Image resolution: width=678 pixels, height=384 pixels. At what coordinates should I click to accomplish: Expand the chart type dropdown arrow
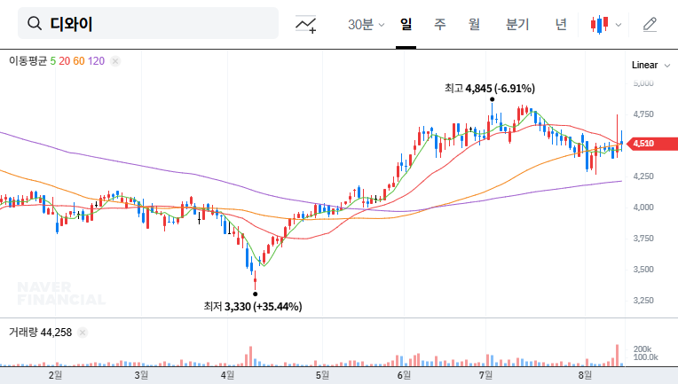point(619,25)
